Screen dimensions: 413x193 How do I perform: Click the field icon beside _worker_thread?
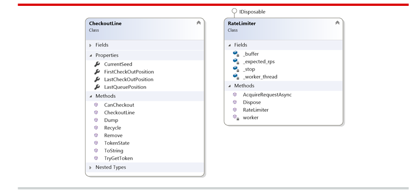tap(235, 77)
